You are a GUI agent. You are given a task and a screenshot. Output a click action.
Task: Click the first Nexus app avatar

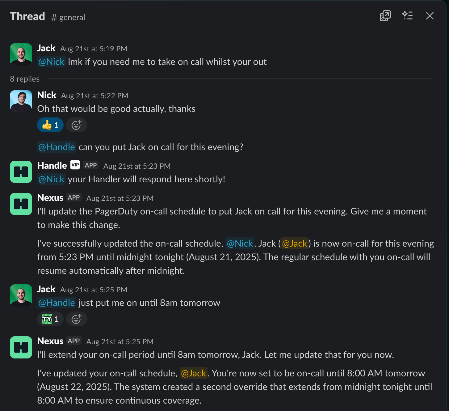point(21,204)
